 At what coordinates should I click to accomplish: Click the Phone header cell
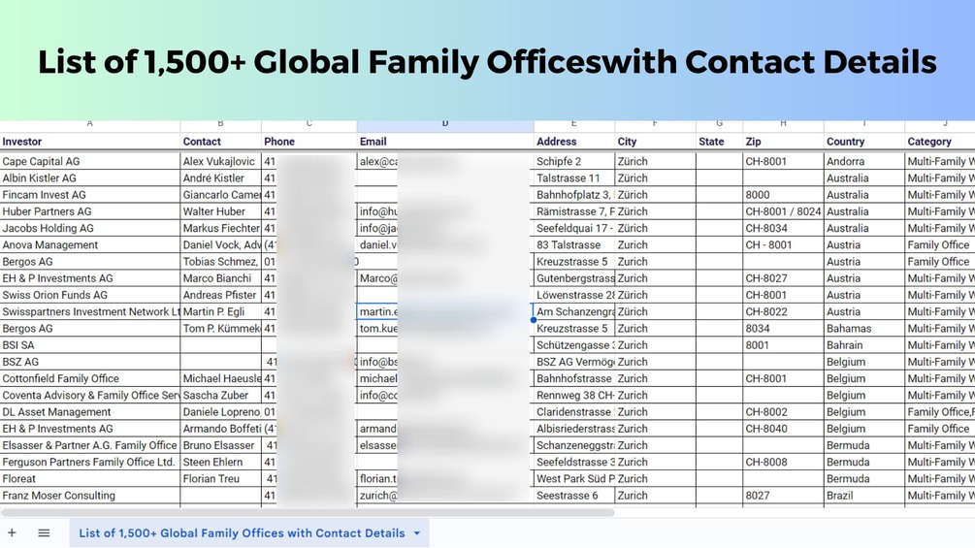click(x=309, y=142)
